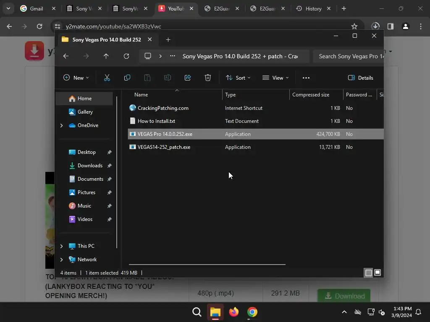Image resolution: width=430 pixels, height=322 pixels.
Task: Click the Rename icon in the toolbar
Action: (167, 78)
